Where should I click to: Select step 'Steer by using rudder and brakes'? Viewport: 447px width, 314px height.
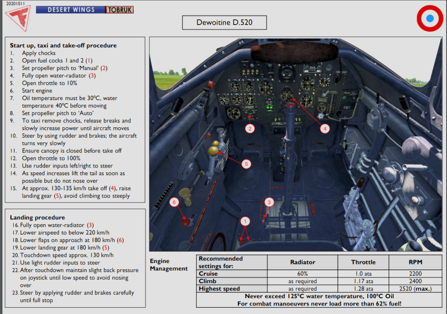point(74,139)
